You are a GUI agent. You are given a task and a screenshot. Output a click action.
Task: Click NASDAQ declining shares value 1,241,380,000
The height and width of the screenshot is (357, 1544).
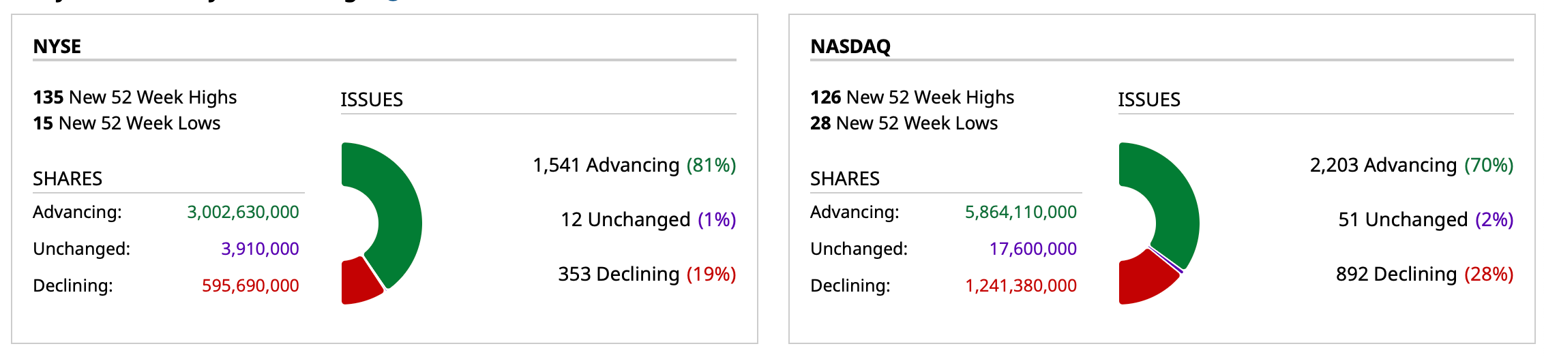tap(1021, 285)
